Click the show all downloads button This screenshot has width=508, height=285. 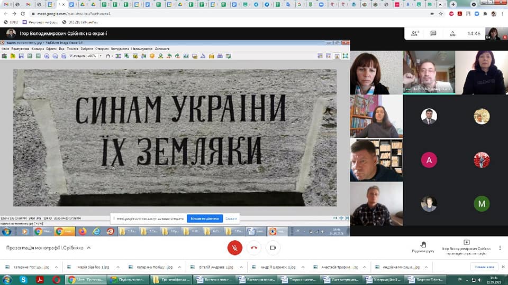coord(484,267)
